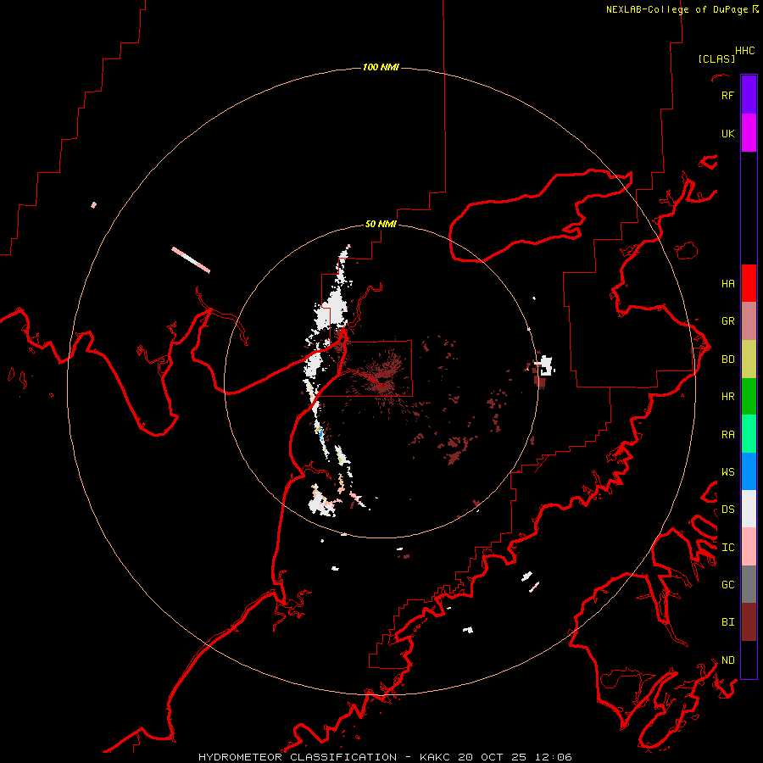
Task: Click the 'ND' legend label
Action: (727, 660)
